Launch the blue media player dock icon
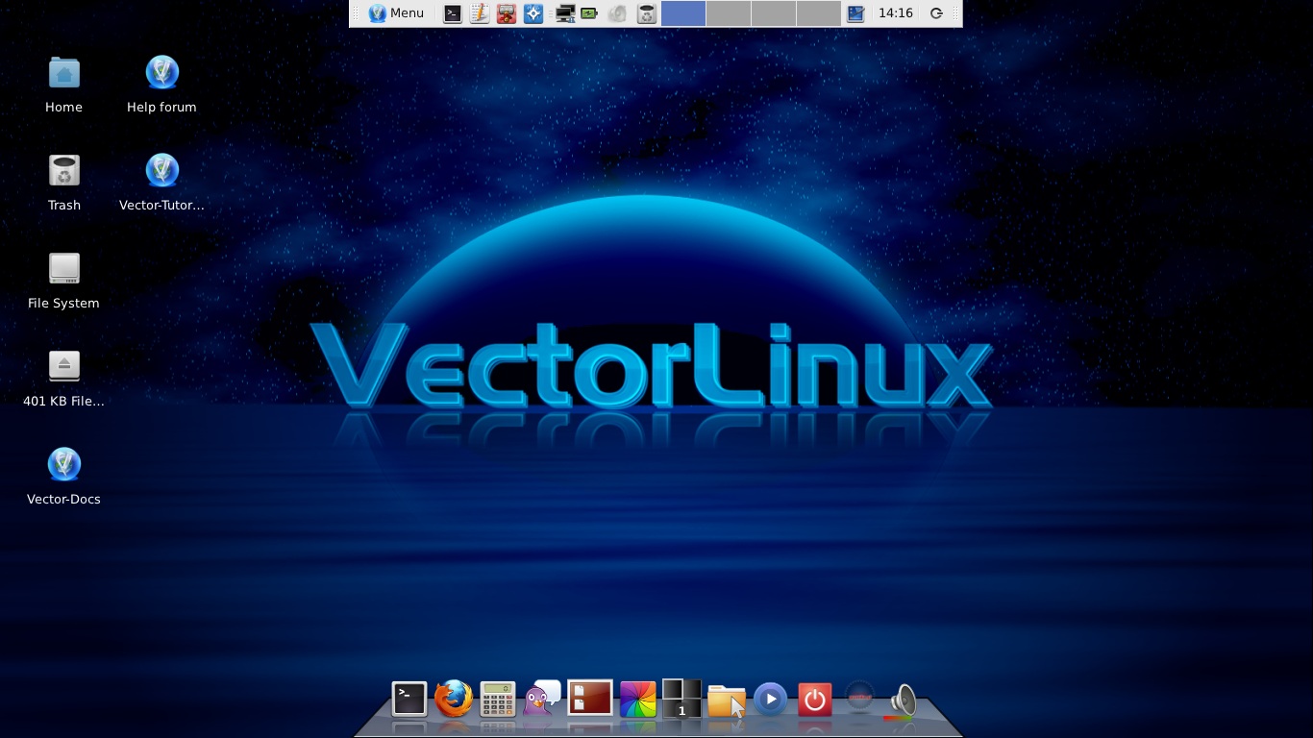This screenshot has height=738, width=1313. (770, 700)
